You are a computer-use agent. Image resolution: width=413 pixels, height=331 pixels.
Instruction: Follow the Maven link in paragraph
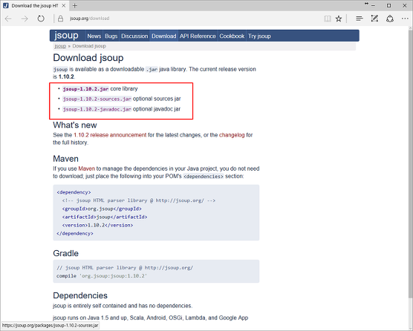[x=86, y=168]
